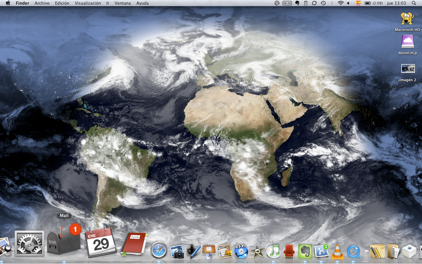Launch iDVD from the dock
422x264 pixels.
241,251
